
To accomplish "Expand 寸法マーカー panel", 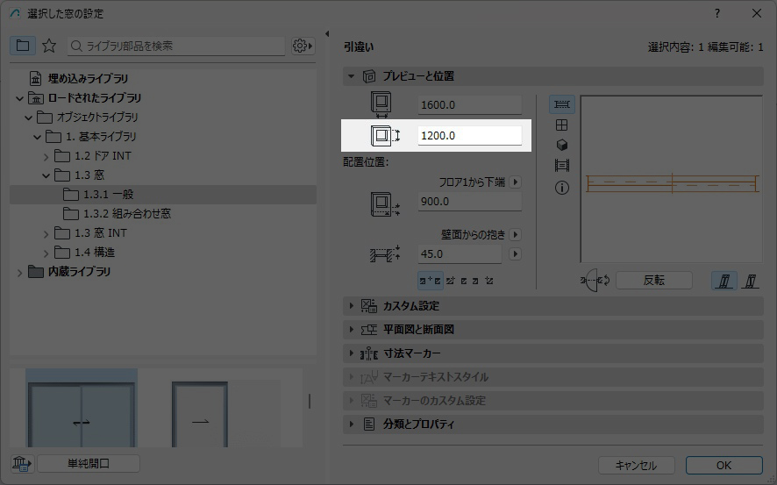I will click(411, 353).
